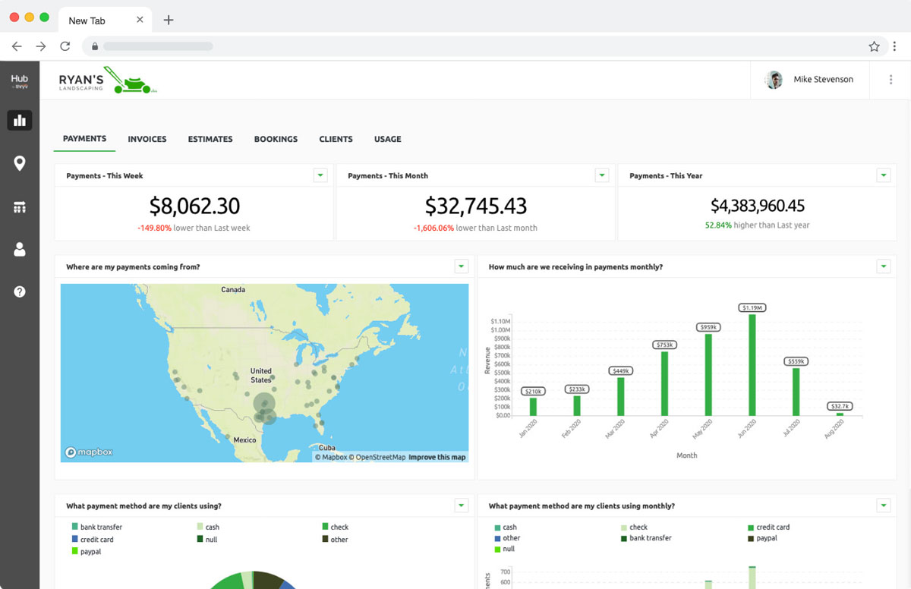Switch to the Clients tab

click(336, 139)
